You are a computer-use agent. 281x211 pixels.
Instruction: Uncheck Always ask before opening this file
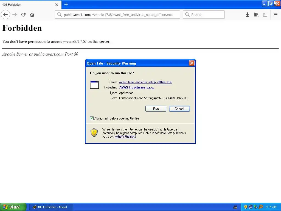click(92, 118)
